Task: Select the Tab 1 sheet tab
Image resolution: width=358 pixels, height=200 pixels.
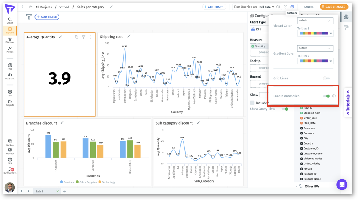Action: tap(39, 191)
